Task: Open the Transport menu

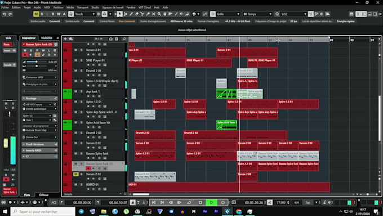Action: [x=83, y=7]
